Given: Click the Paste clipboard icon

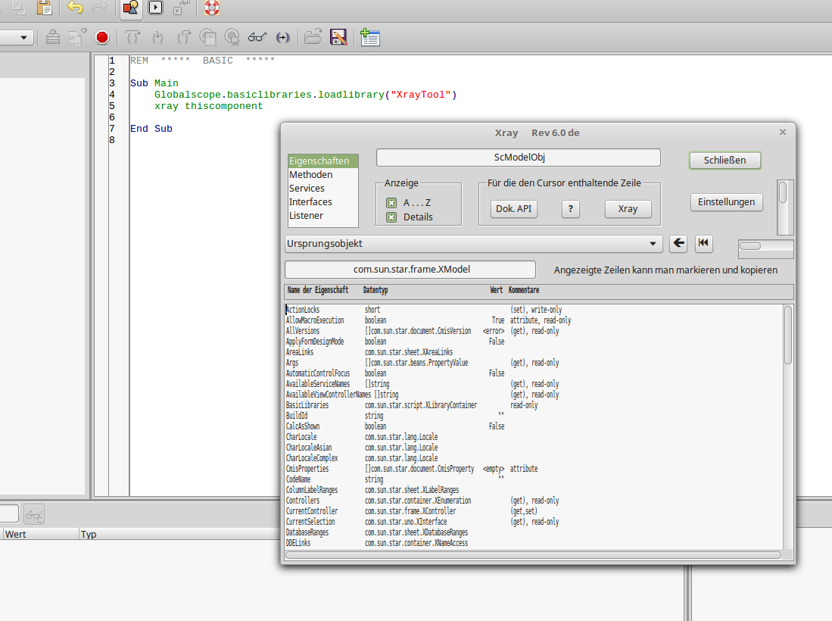Looking at the screenshot, I should [45, 8].
